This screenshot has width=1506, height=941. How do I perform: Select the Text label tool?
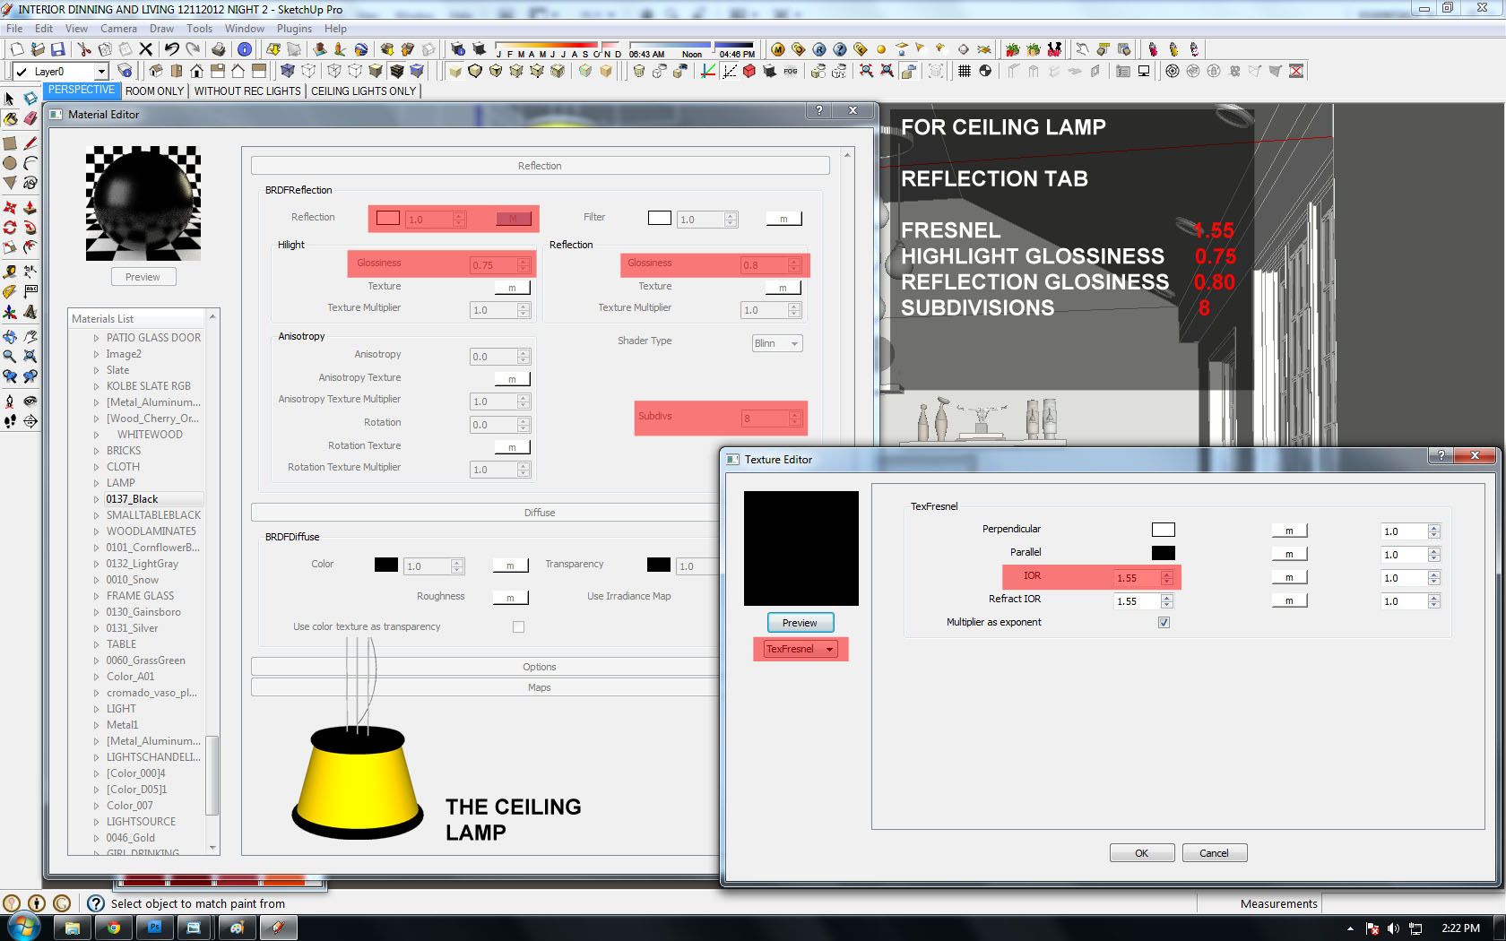coord(30,291)
